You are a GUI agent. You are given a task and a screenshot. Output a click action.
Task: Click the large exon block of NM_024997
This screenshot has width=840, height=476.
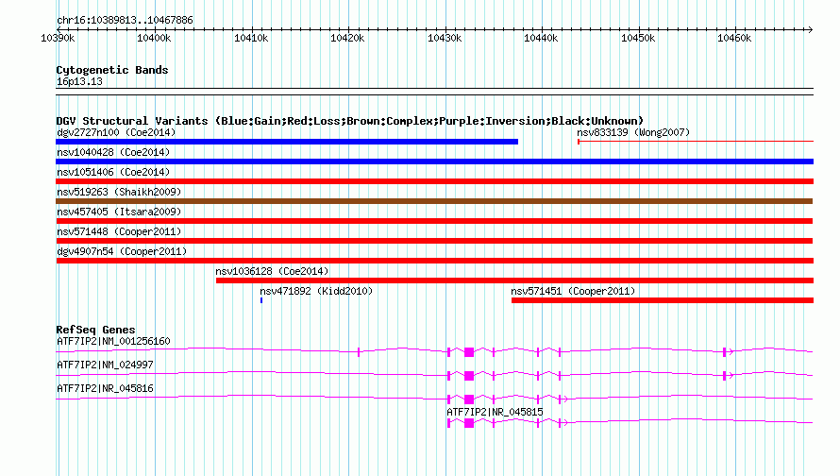pos(469,375)
